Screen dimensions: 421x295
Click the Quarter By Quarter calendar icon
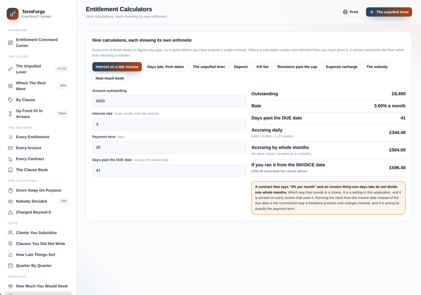(10, 265)
